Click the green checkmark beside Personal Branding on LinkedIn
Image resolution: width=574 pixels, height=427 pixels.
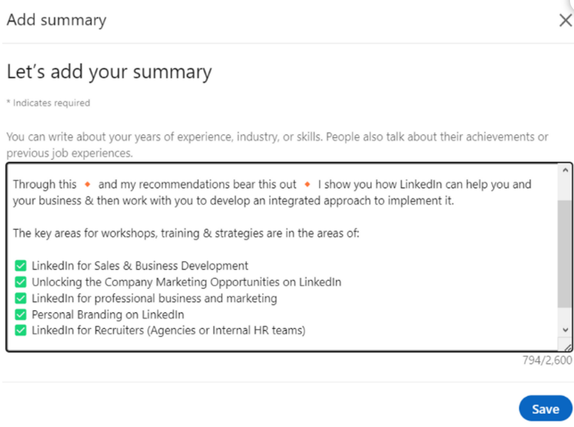[x=21, y=314]
